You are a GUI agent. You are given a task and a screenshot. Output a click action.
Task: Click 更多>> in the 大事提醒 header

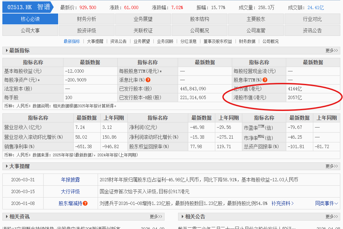pos(332,166)
